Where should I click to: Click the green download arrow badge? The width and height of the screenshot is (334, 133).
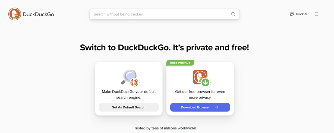205,82
